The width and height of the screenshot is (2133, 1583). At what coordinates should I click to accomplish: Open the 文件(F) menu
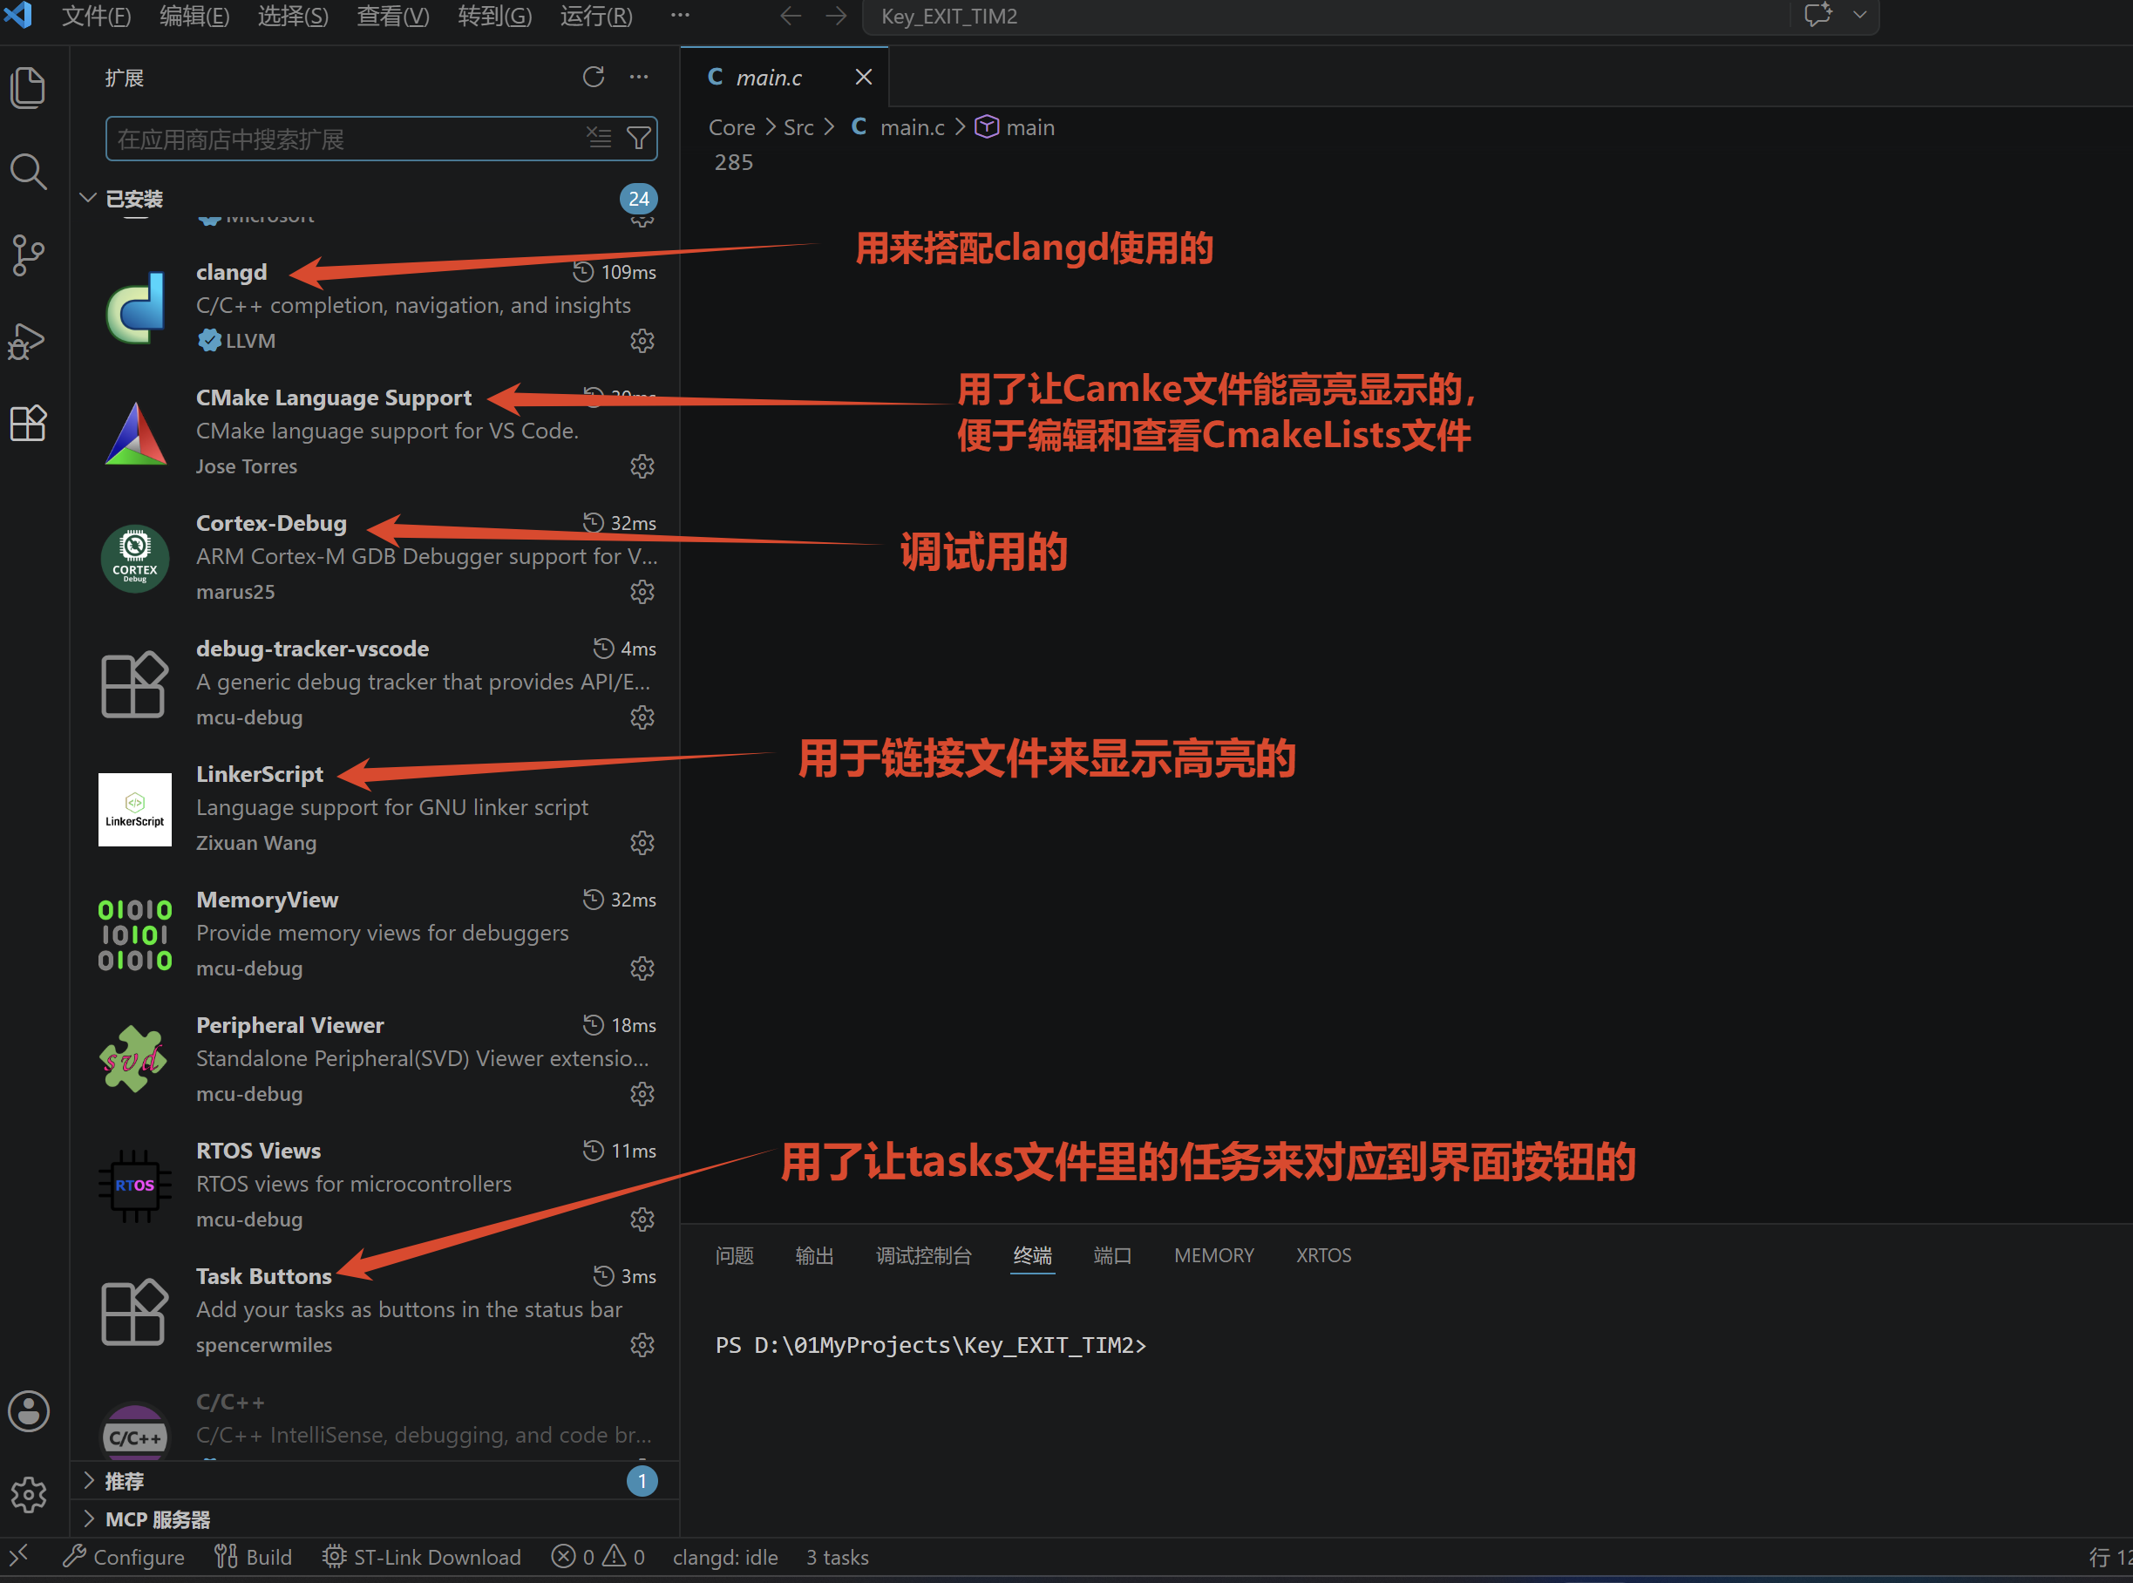coord(96,17)
